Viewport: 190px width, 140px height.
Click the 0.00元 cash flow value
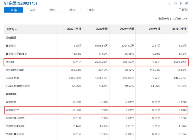coord(156,134)
